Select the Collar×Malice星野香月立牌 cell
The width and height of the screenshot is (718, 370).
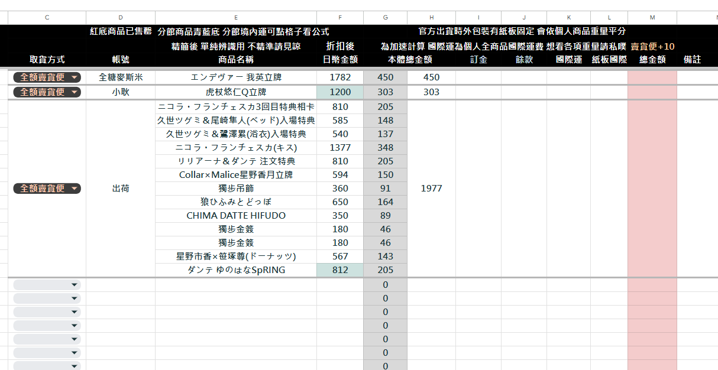pos(236,175)
